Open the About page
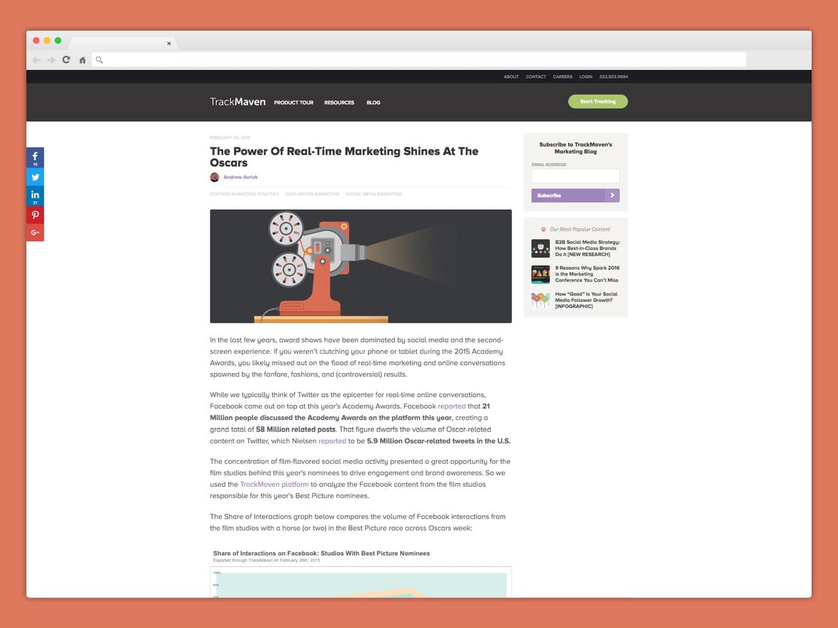Image resolution: width=838 pixels, height=628 pixels. tap(511, 77)
